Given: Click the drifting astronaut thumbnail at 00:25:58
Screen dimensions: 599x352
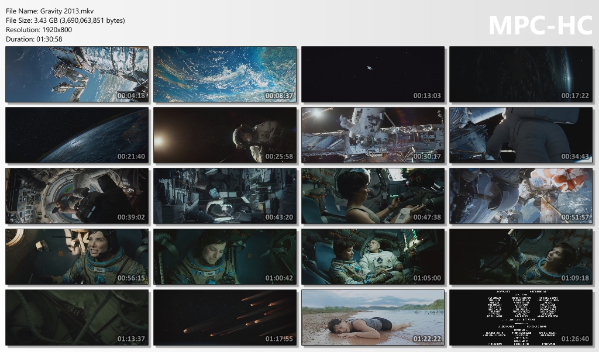Looking at the screenshot, I should (x=225, y=135).
